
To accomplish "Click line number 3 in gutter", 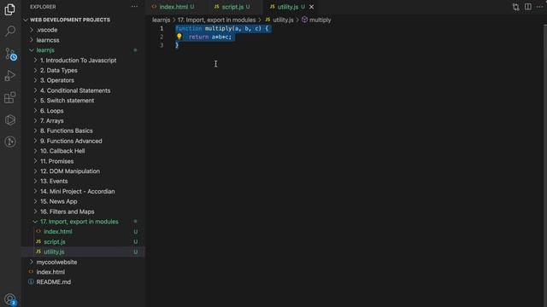I will (162, 45).
